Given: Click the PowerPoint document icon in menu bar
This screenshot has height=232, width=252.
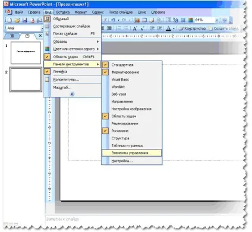Looking at the screenshot, I should [9, 12].
